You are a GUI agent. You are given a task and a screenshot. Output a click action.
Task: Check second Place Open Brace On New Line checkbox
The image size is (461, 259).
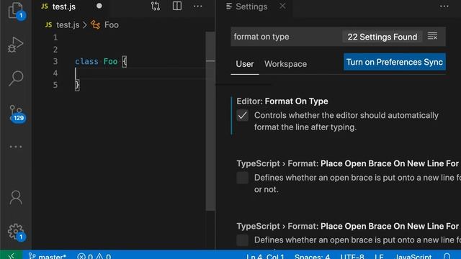[x=243, y=240]
